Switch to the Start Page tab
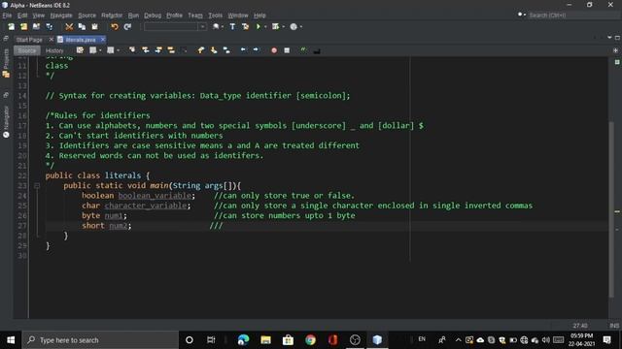Viewport: 622px width, 349px height. 29,40
